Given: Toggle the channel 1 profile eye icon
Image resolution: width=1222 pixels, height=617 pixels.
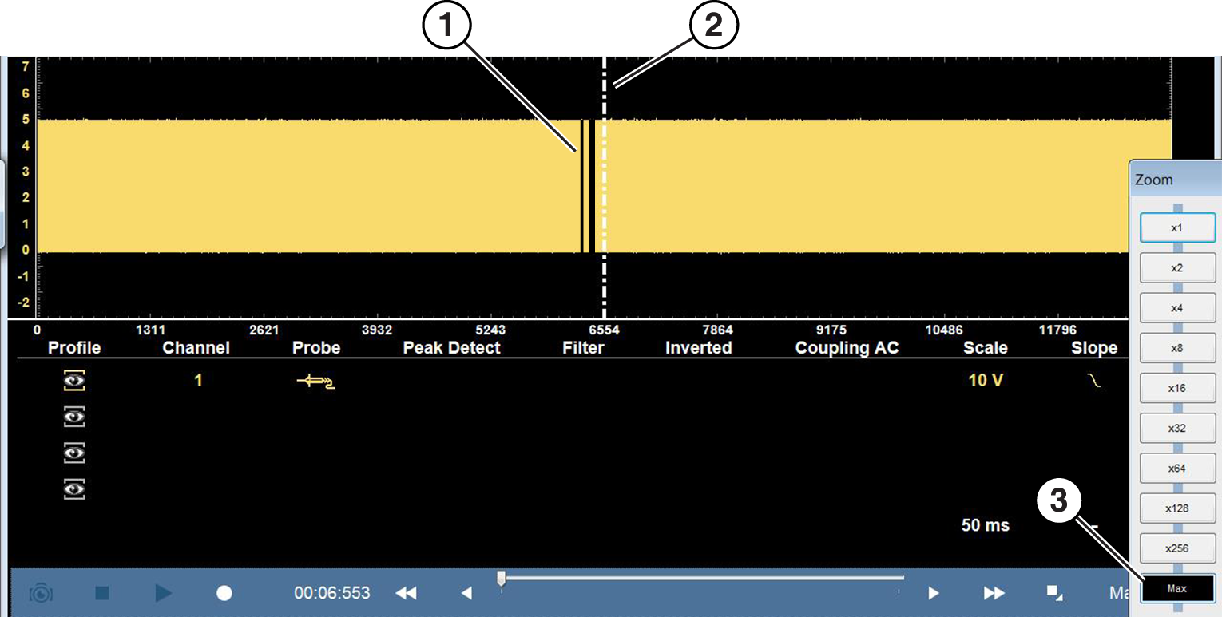Looking at the screenshot, I should pos(74,382).
